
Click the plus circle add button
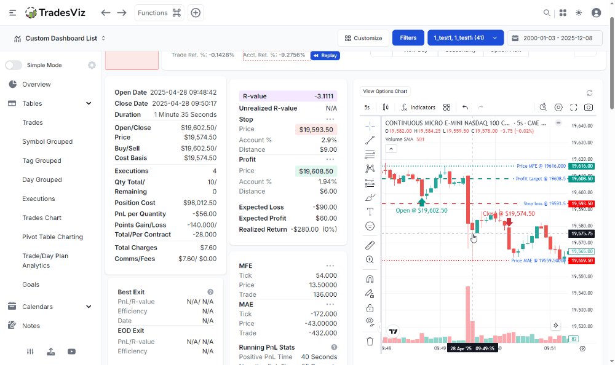tap(196, 12)
